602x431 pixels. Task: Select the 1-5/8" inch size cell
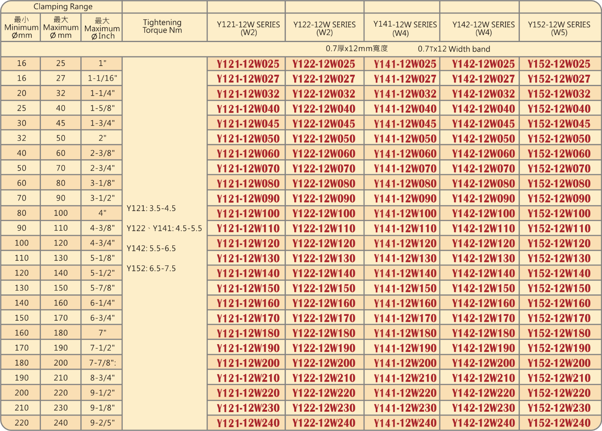tap(102, 108)
